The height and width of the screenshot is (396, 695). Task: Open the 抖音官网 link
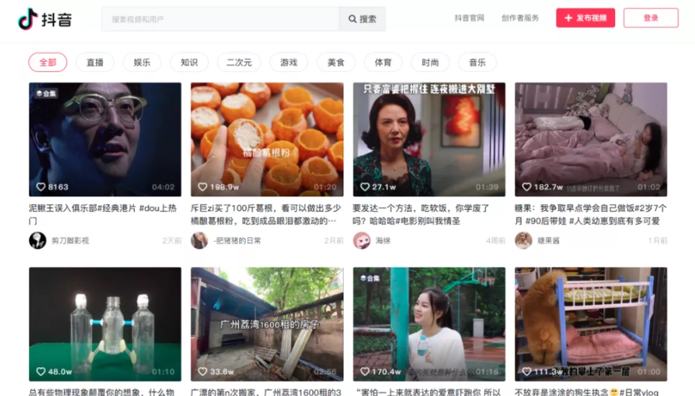point(469,18)
